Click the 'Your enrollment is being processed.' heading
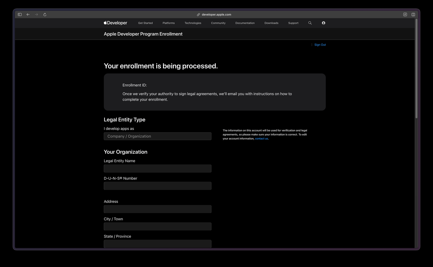 point(161,66)
